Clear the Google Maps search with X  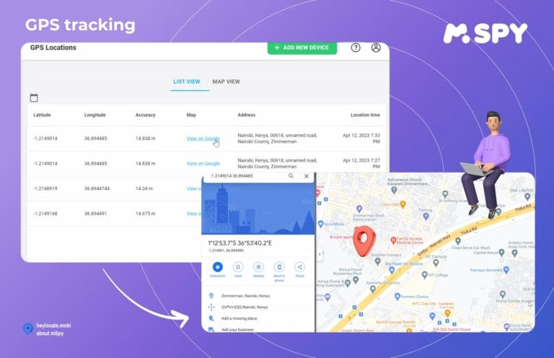[x=307, y=176]
